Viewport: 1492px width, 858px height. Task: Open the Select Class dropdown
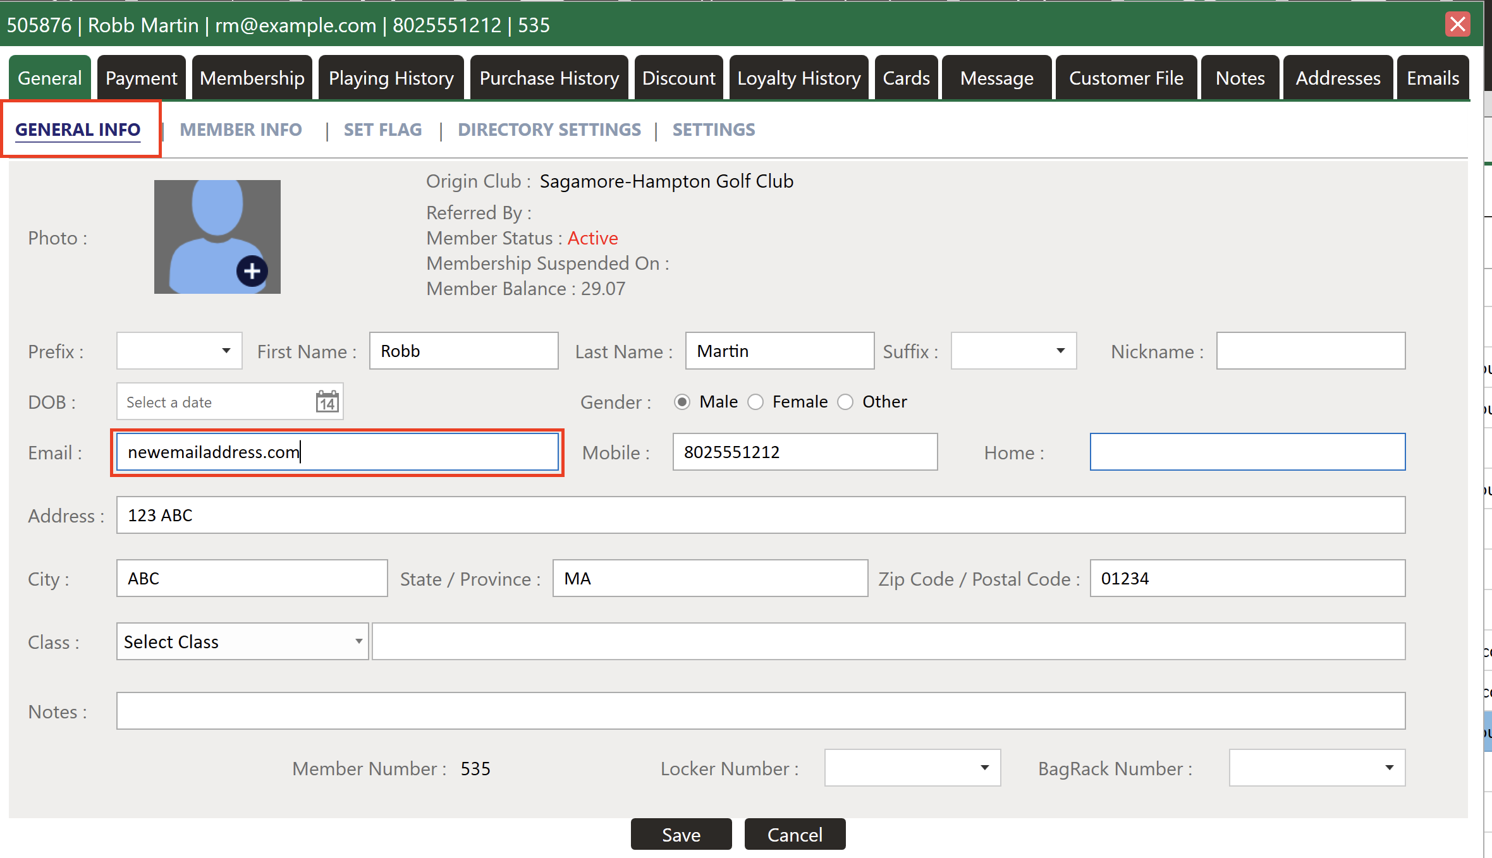[x=242, y=641]
